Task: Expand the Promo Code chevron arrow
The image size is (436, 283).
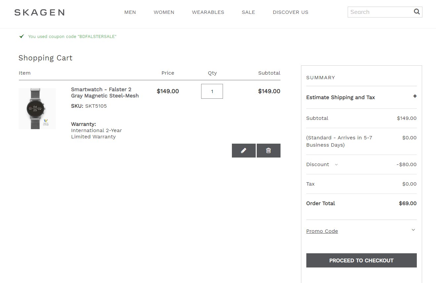Action: 413,230
